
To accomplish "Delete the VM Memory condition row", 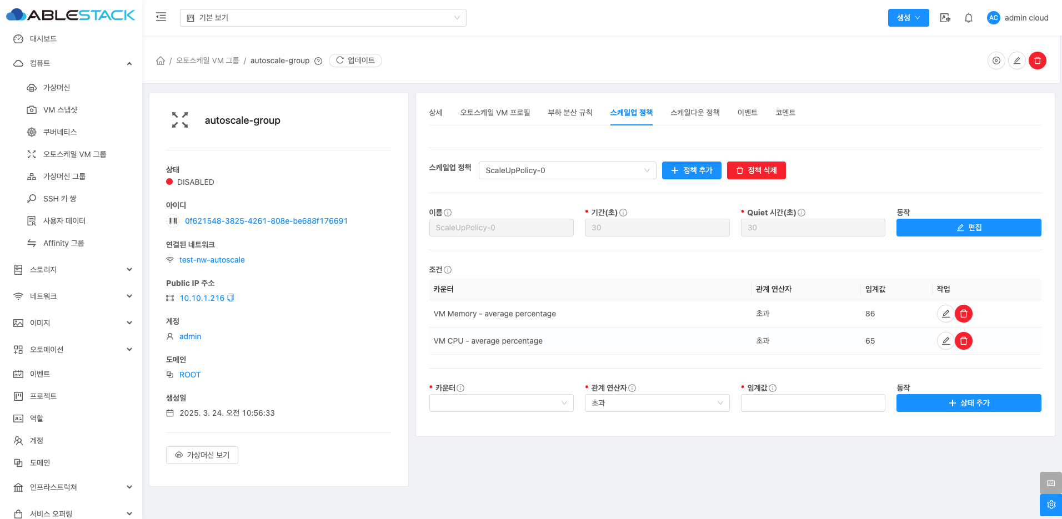I will (x=963, y=314).
